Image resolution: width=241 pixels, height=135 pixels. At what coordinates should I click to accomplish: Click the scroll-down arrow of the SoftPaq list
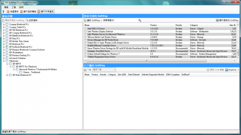(238, 57)
